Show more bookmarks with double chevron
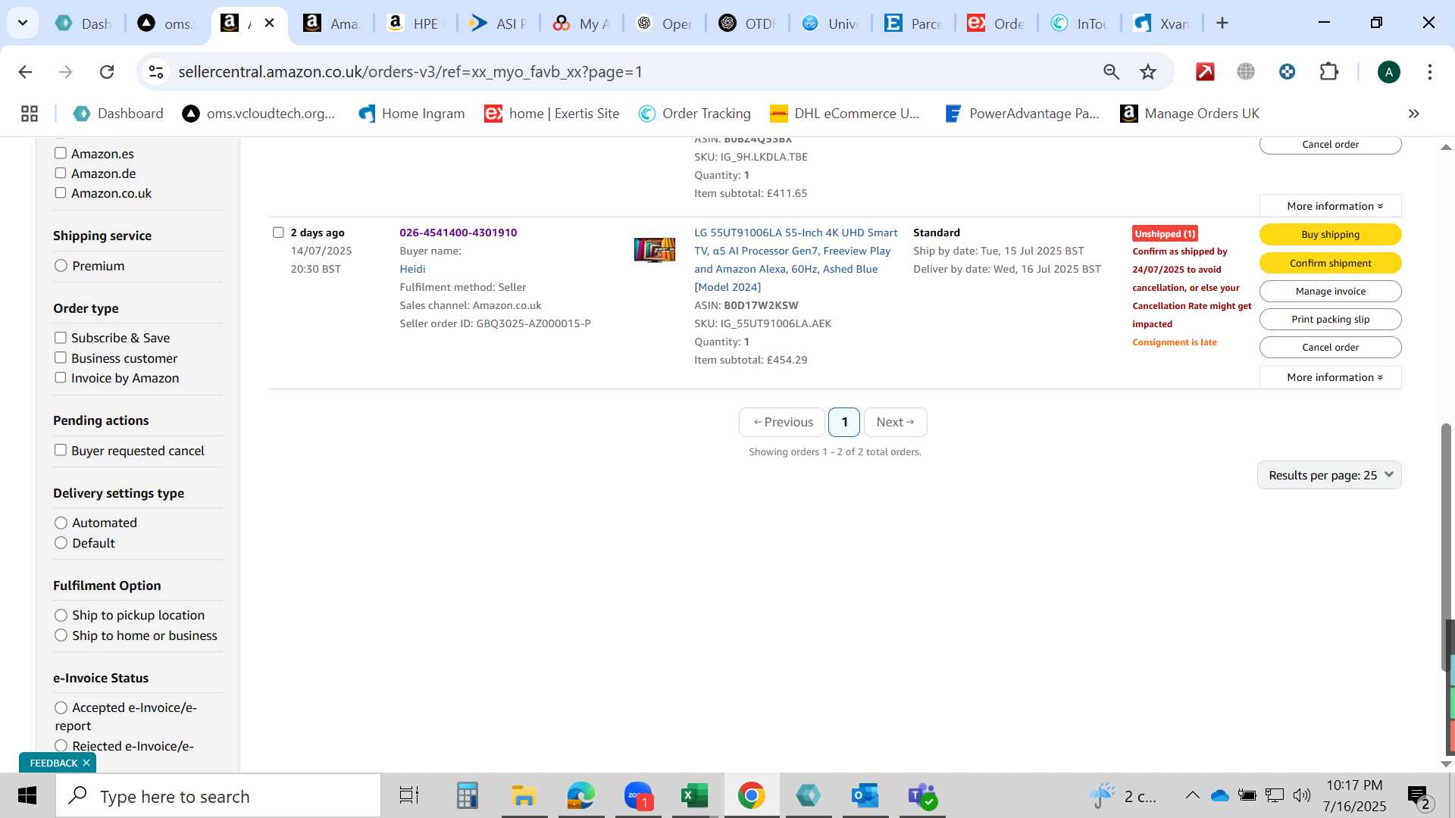 tap(1413, 114)
